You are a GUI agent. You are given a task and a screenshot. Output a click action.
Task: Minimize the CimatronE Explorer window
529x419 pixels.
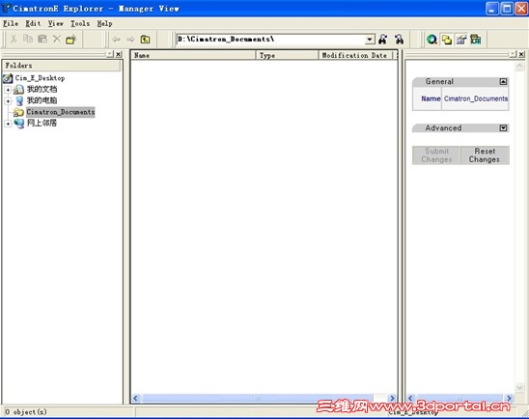[x=491, y=9]
